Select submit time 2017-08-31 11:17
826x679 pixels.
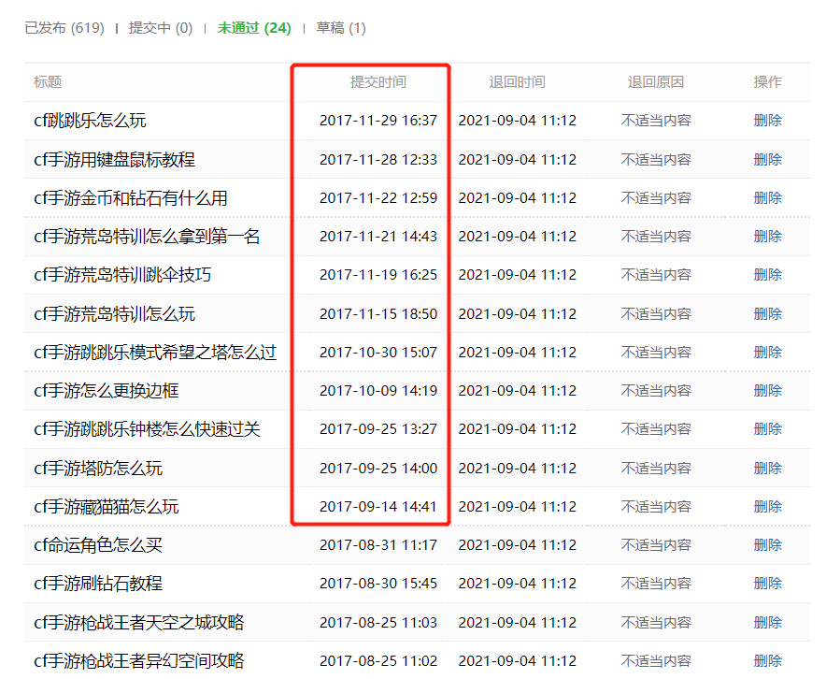[378, 545]
